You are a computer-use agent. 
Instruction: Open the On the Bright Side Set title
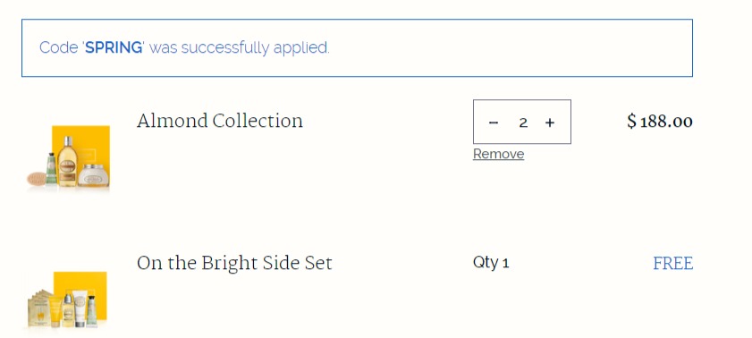(234, 264)
